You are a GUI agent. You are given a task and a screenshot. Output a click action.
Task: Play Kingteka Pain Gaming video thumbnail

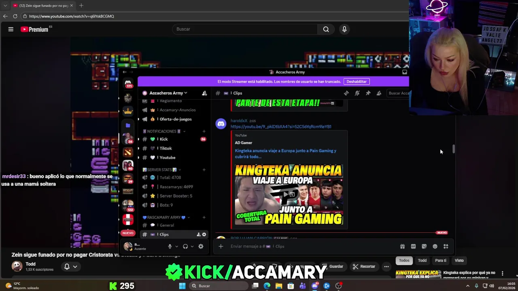289,194
